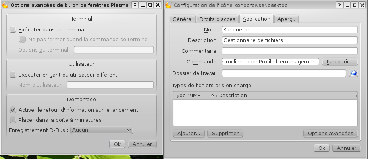Click the help question mark in Options avancées window
368x159 pixels.
coord(135,5)
